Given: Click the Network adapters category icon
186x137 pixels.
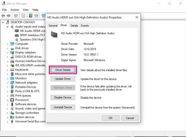Looking at the screenshot, I should click(12, 82).
